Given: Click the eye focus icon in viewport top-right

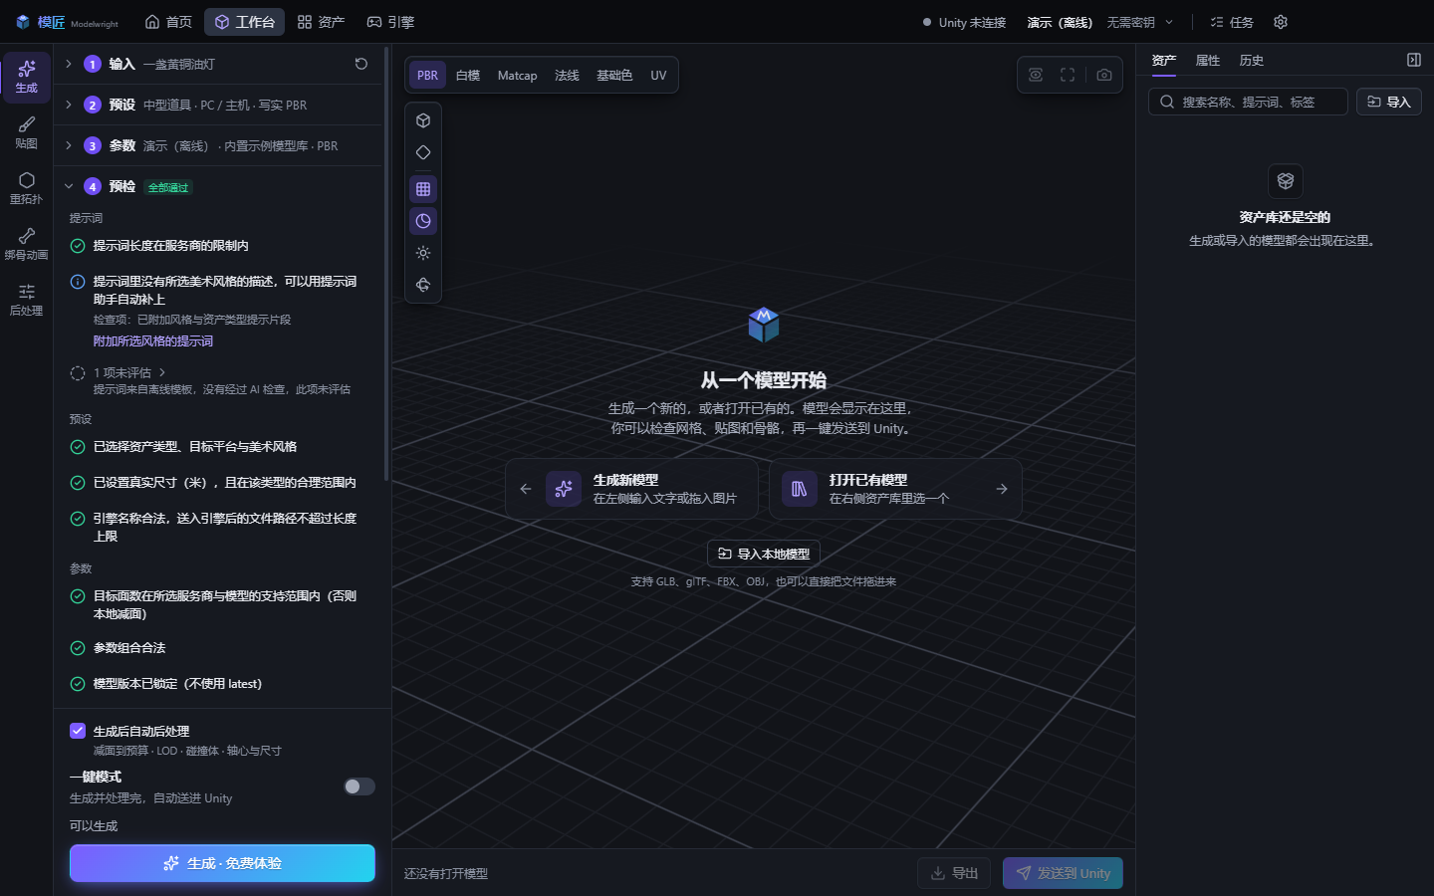Looking at the screenshot, I should tap(1036, 75).
